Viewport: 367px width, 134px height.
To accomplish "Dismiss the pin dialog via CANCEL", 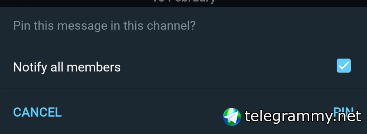I will point(37,112).
